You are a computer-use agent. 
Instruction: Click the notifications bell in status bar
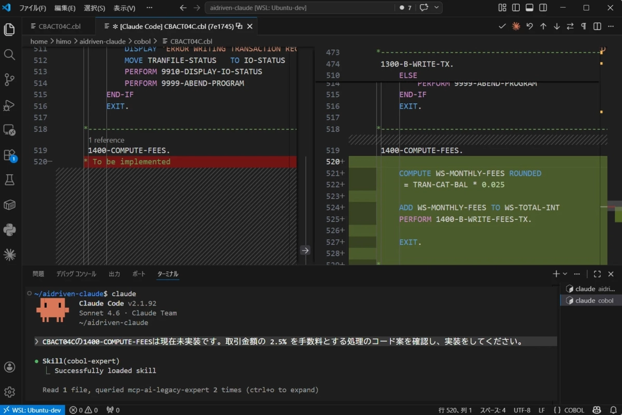612,410
